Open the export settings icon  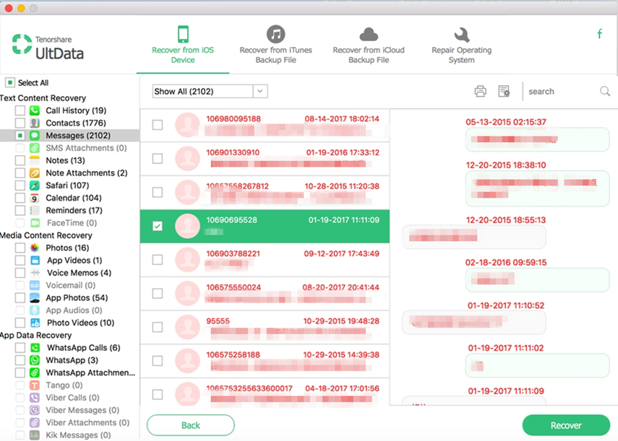tap(504, 91)
